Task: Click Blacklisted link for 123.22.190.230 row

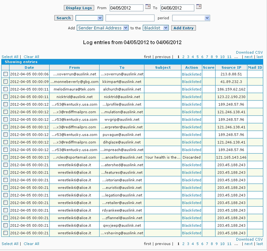Action: click(192, 97)
